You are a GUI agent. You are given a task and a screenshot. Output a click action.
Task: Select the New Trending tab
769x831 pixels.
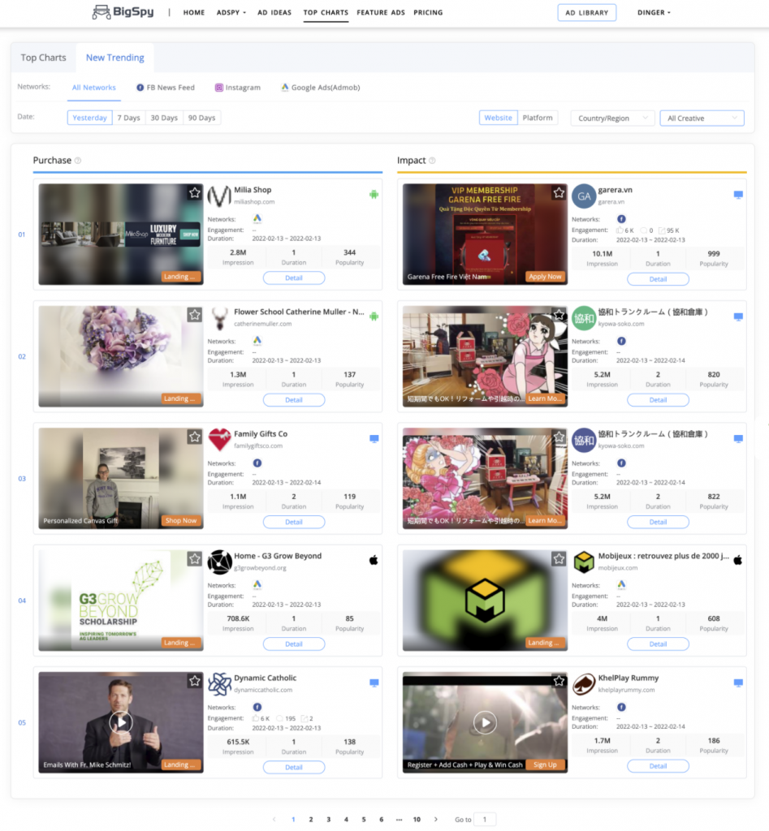(115, 58)
